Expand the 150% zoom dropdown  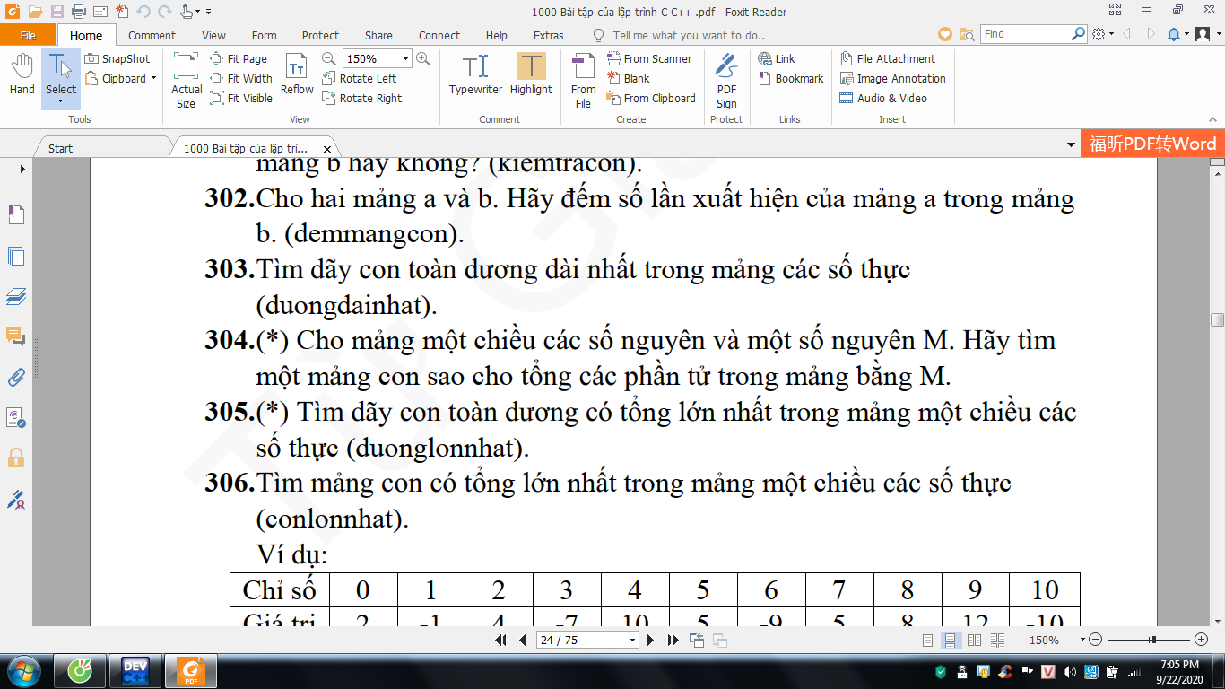click(405, 58)
